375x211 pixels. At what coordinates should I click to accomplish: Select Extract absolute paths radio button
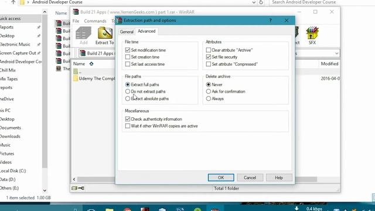point(128,98)
